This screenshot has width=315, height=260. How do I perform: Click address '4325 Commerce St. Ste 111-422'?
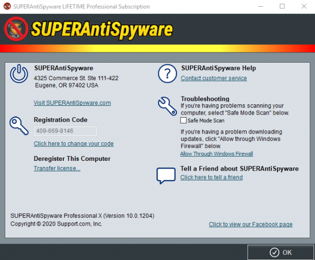point(76,78)
